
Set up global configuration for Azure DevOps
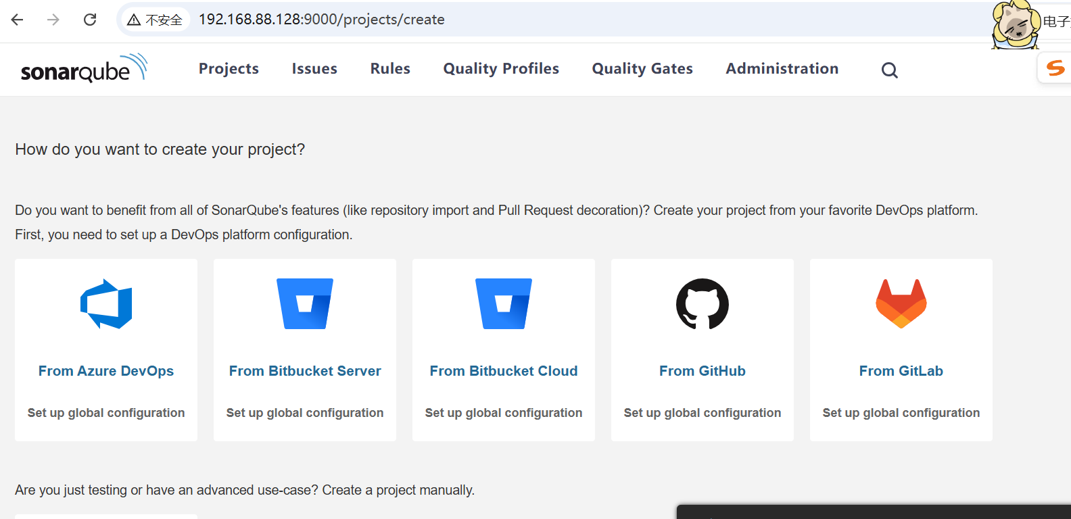[x=106, y=413]
